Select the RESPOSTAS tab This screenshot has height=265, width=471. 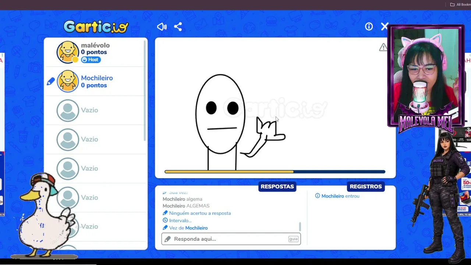(x=277, y=187)
